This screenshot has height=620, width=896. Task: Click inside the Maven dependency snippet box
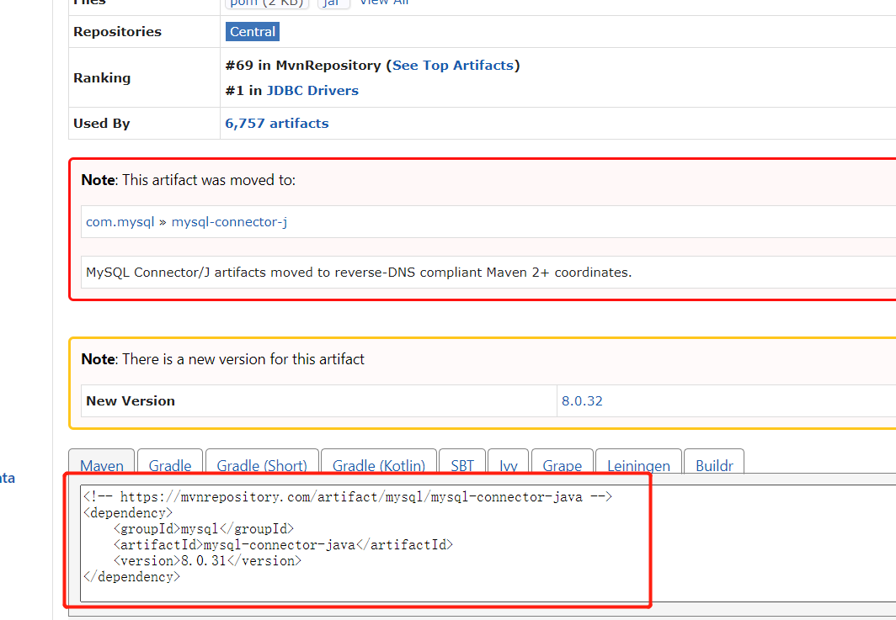click(x=488, y=543)
